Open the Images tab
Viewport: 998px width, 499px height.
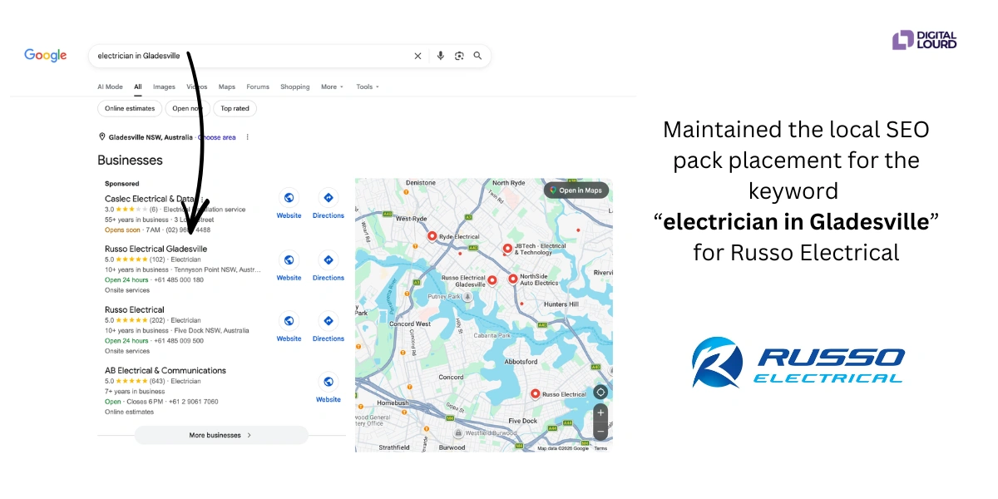coord(164,86)
